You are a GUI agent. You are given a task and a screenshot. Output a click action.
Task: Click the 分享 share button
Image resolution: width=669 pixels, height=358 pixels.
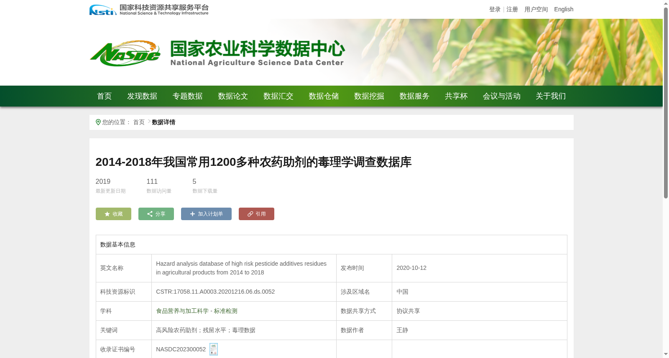(x=156, y=214)
